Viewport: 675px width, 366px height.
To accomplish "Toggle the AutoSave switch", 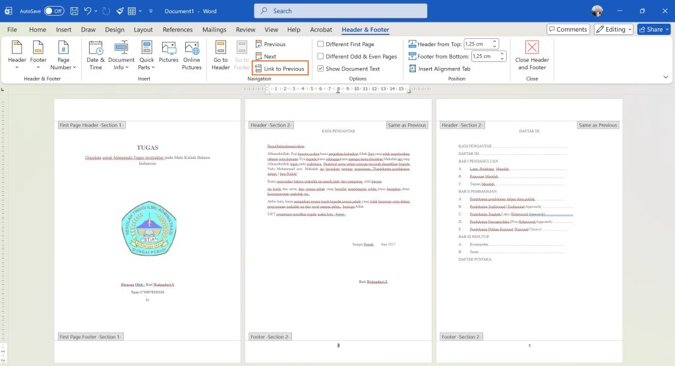I will (x=53, y=11).
